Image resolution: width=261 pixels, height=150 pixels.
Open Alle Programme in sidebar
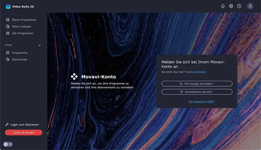[23, 33]
